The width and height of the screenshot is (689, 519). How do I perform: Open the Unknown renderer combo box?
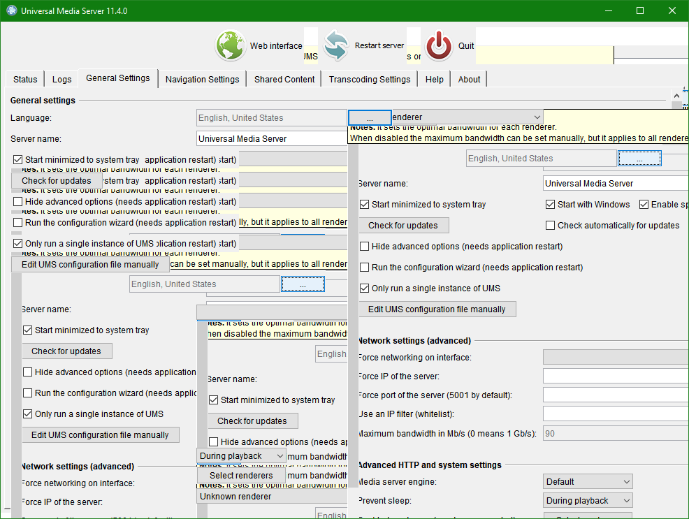pos(272,496)
